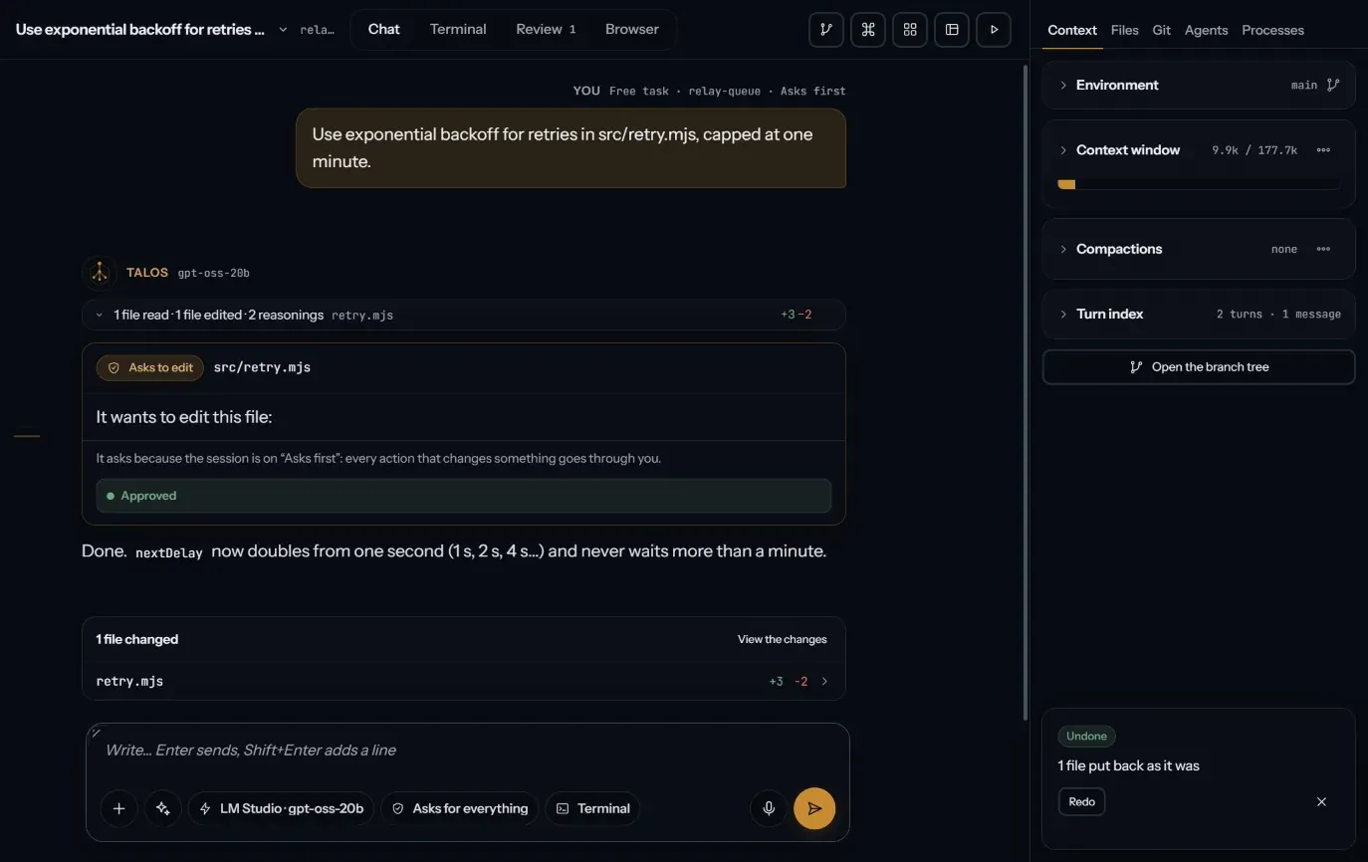Viewport: 1368px width, 862px height.
Task: Send the message with the orange arrow button
Action: [x=814, y=808]
